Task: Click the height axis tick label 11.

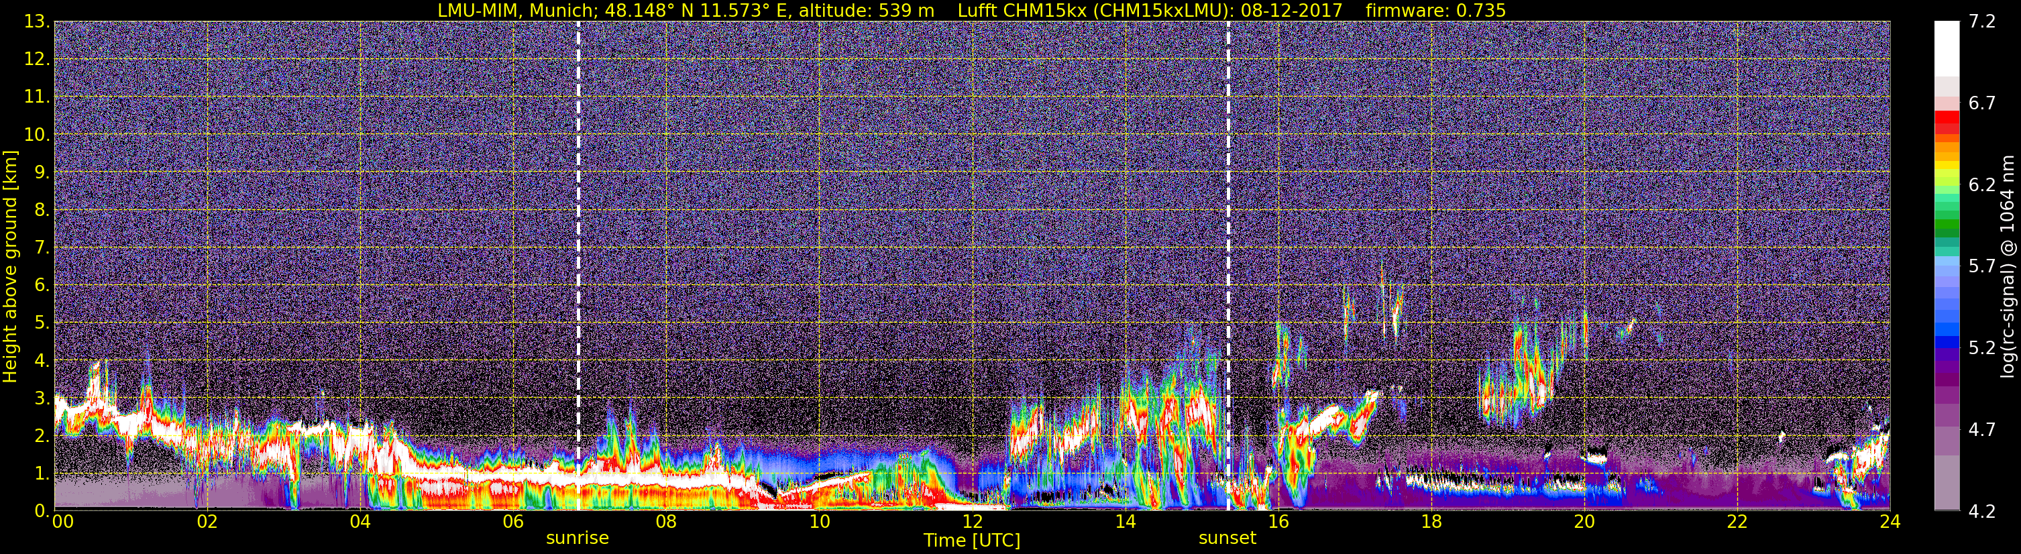Action: tap(36, 97)
